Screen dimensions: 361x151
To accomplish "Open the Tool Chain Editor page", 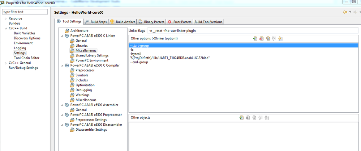I will pos(26,58).
